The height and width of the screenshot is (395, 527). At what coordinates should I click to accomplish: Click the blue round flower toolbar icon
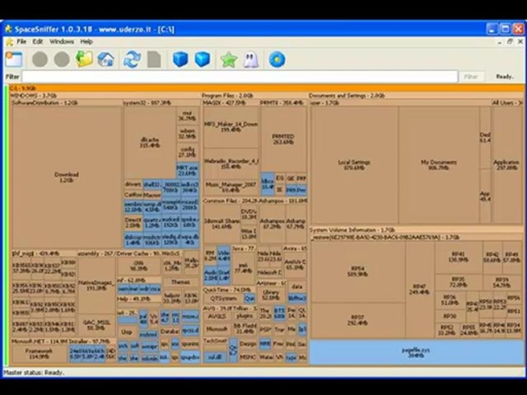click(x=277, y=59)
